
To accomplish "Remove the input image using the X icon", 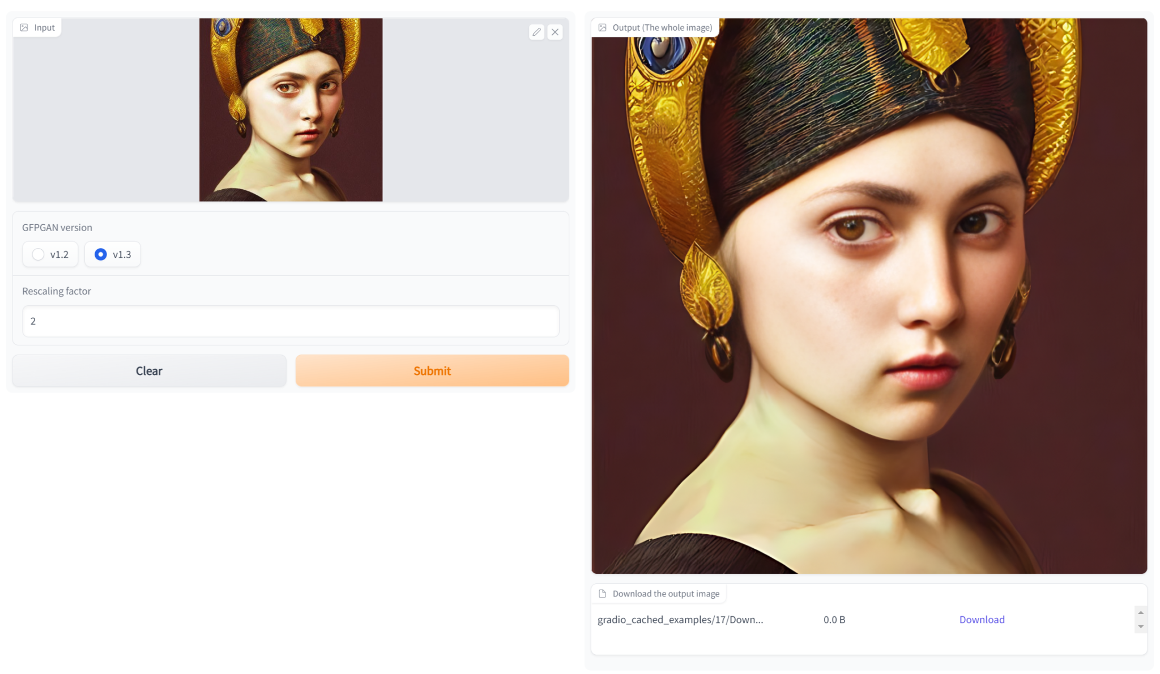I will click(x=555, y=32).
